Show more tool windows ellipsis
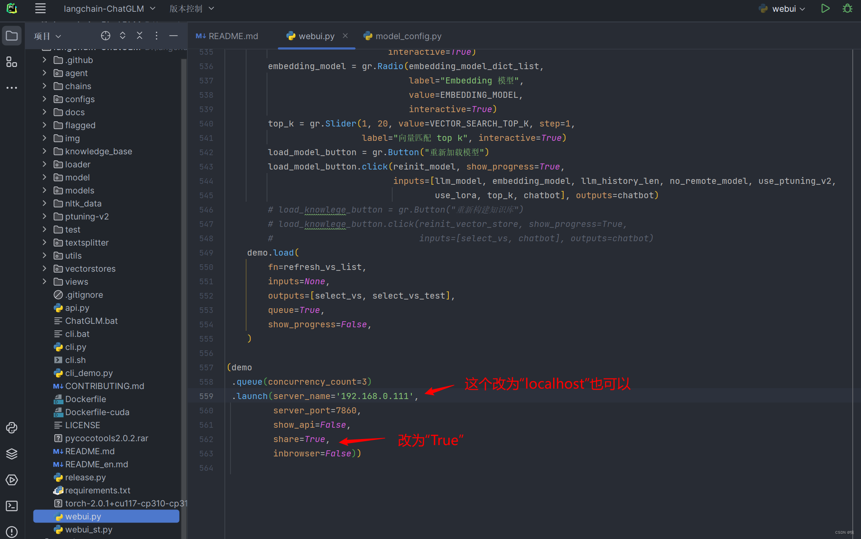 click(x=12, y=88)
